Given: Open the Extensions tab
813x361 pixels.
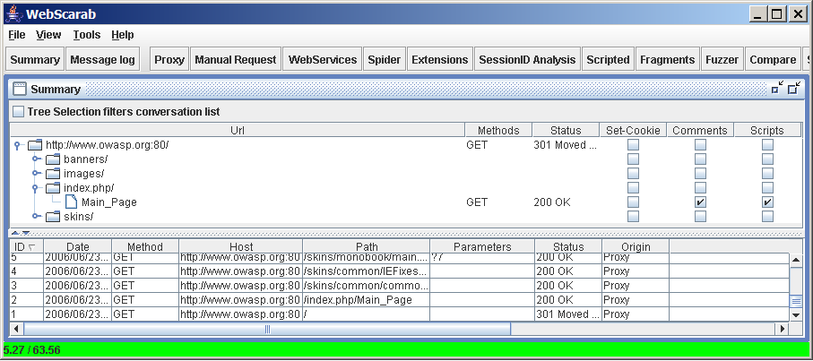Looking at the screenshot, I should click(x=440, y=59).
